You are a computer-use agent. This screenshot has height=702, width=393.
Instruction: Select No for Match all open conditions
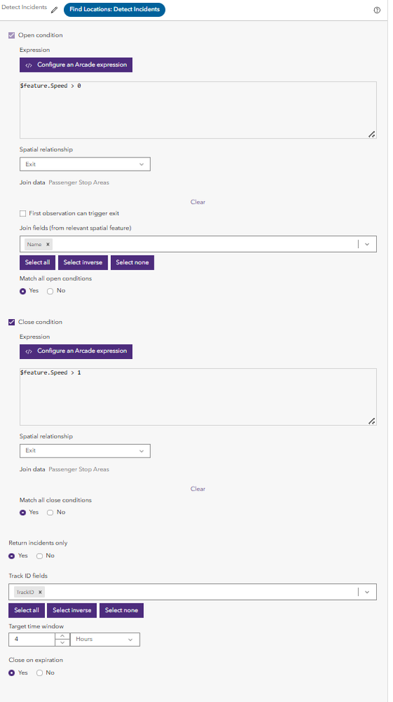pos(50,291)
